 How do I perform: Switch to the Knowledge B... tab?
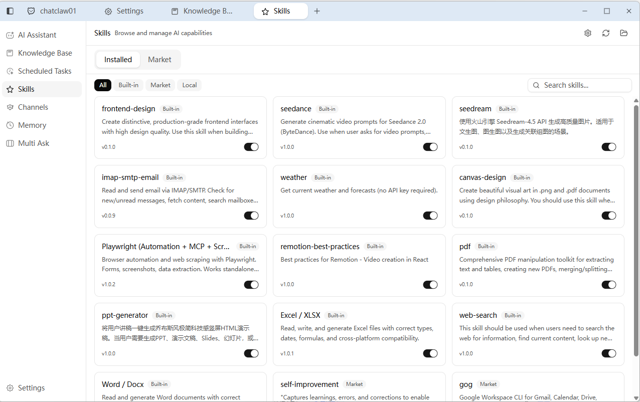pos(202,11)
